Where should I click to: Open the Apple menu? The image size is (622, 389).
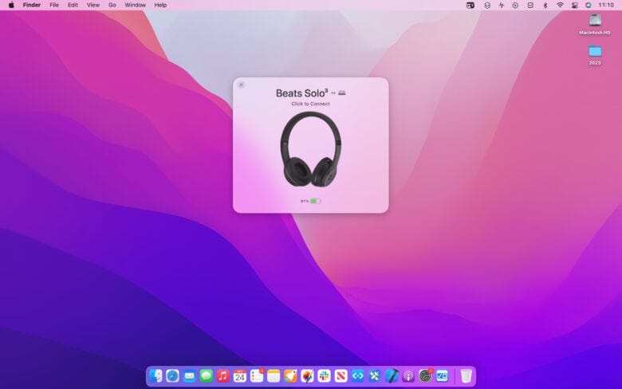(11, 5)
